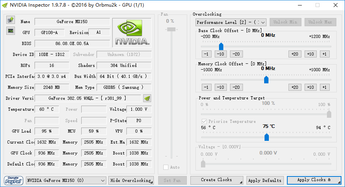Click Apply Clocks & Voltage button

(314, 180)
